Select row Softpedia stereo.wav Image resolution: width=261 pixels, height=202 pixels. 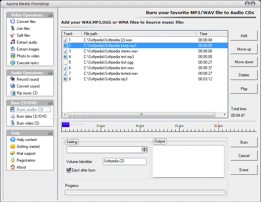coord(145,51)
